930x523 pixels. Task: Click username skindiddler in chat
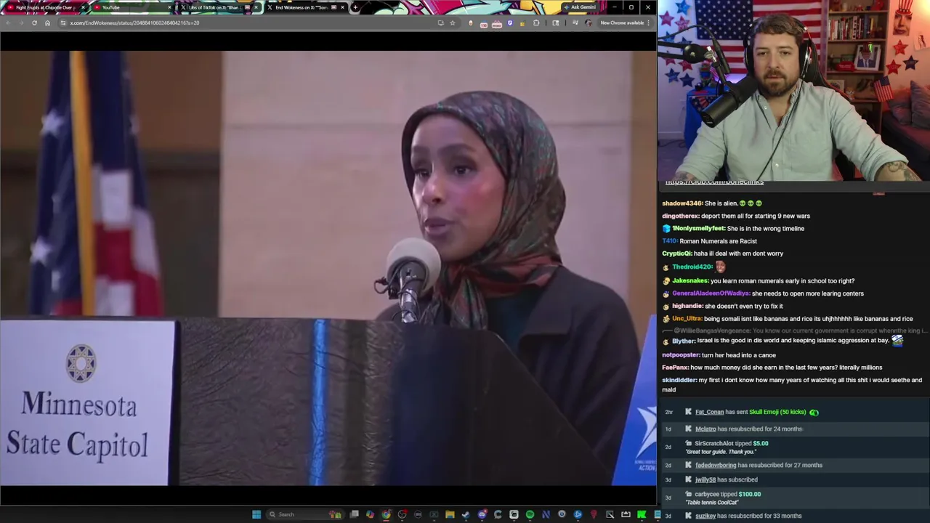tap(679, 380)
